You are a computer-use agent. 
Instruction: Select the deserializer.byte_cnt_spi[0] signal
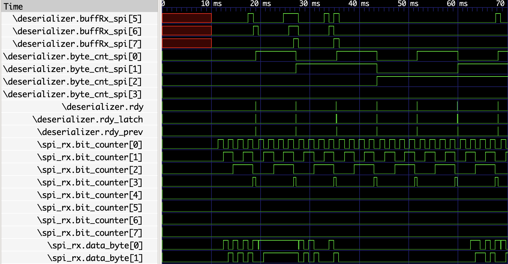(72, 56)
